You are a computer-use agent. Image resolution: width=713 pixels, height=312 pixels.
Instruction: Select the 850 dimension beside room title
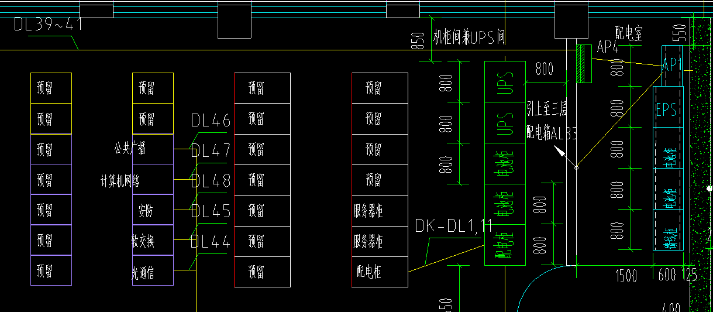point(417,42)
